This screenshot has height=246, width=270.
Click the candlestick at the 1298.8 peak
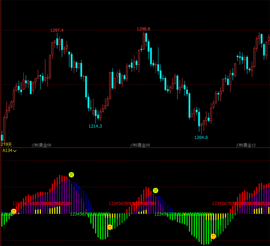[x=144, y=41]
